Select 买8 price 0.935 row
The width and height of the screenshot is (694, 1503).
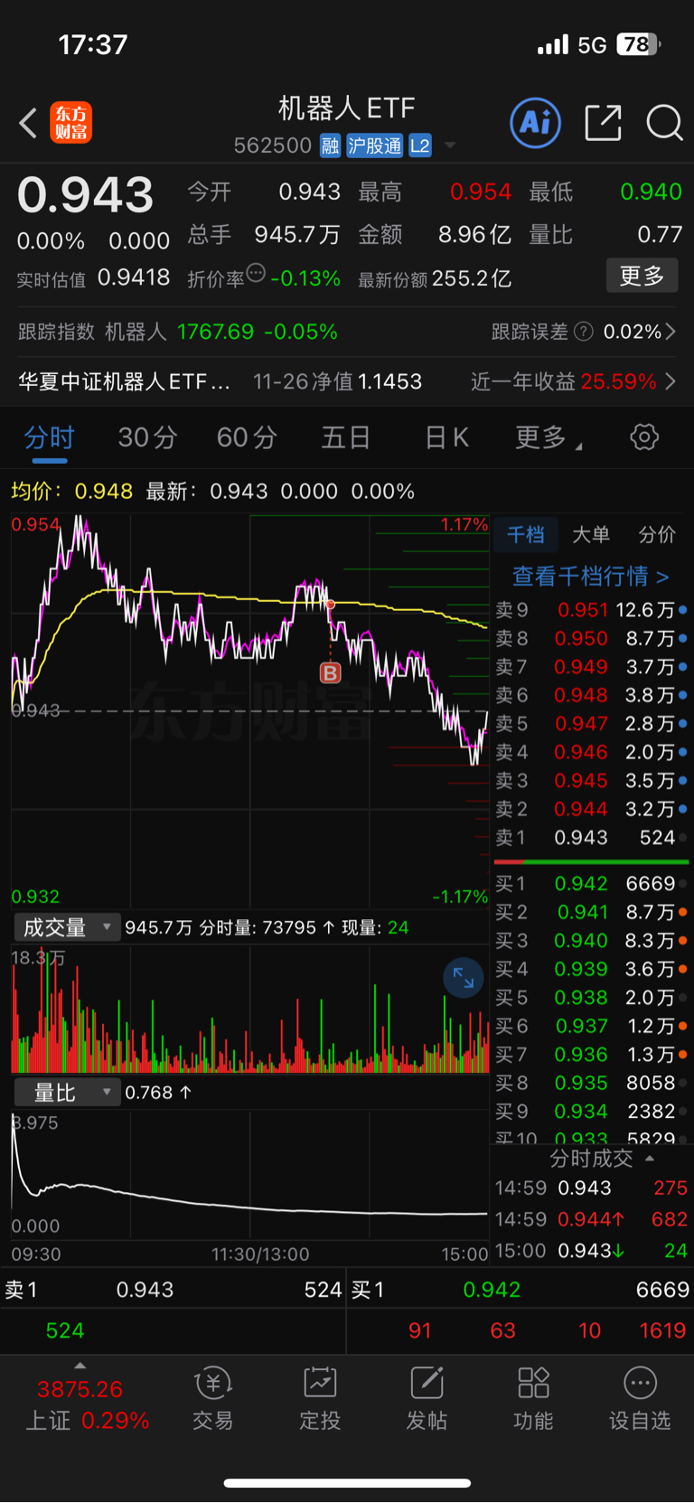tap(591, 1083)
